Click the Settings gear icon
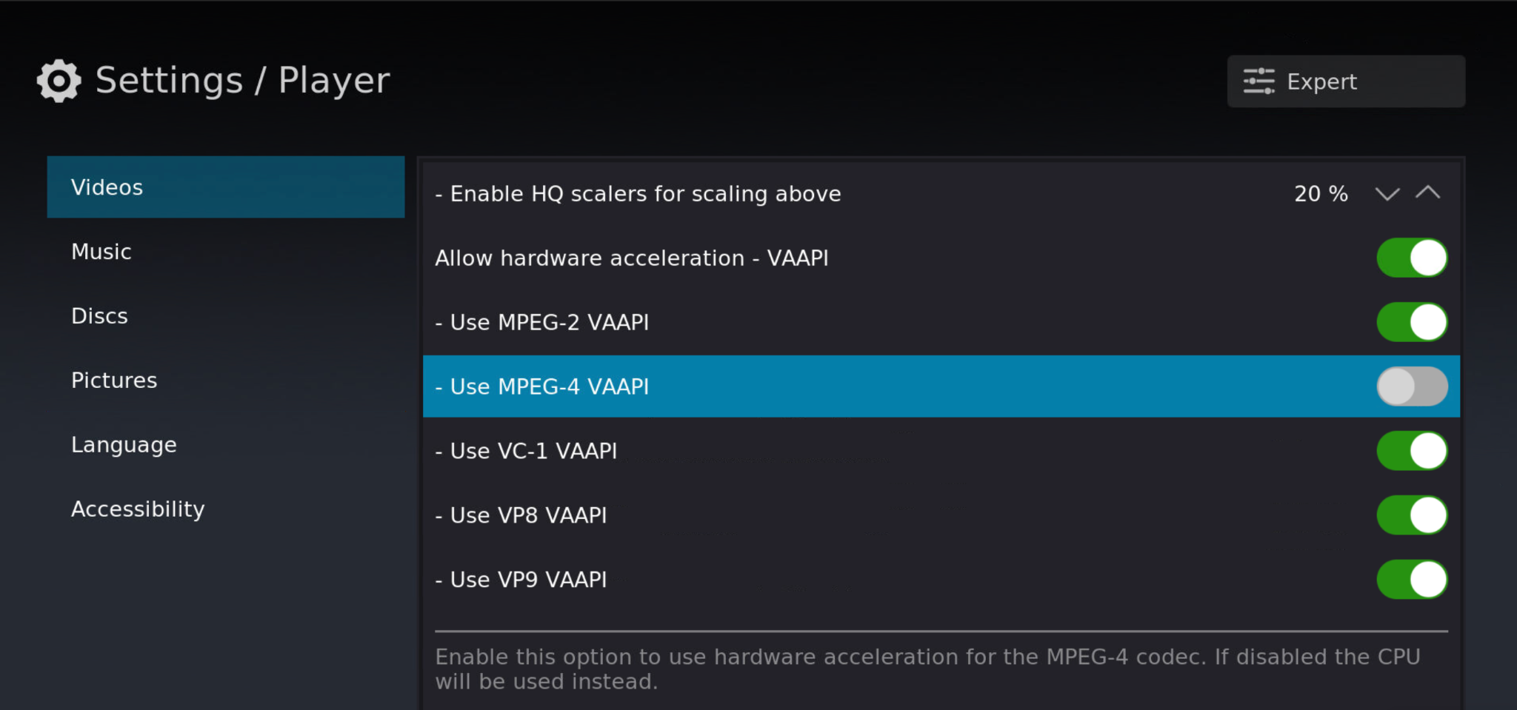 coord(59,81)
